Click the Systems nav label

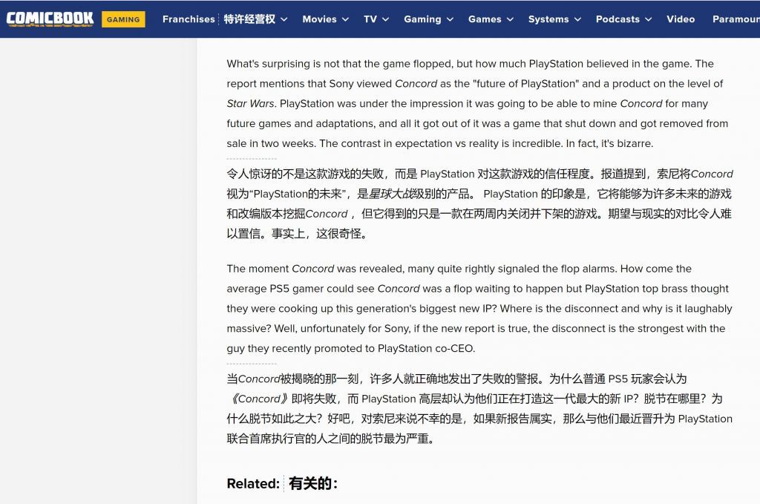pos(548,19)
